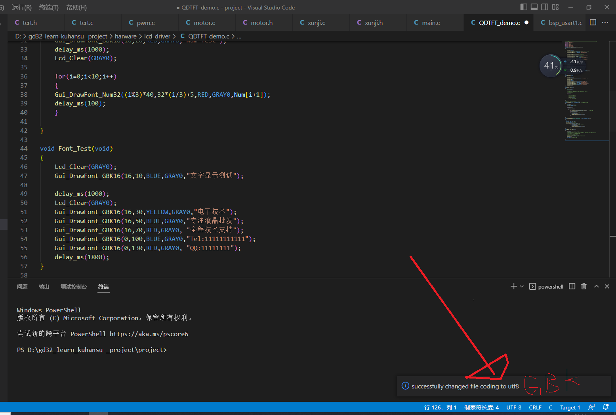Screen dimensions: 616x415
Task: Expand the terminal launch profile dropdown arrow
Action: tap(522, 286)
